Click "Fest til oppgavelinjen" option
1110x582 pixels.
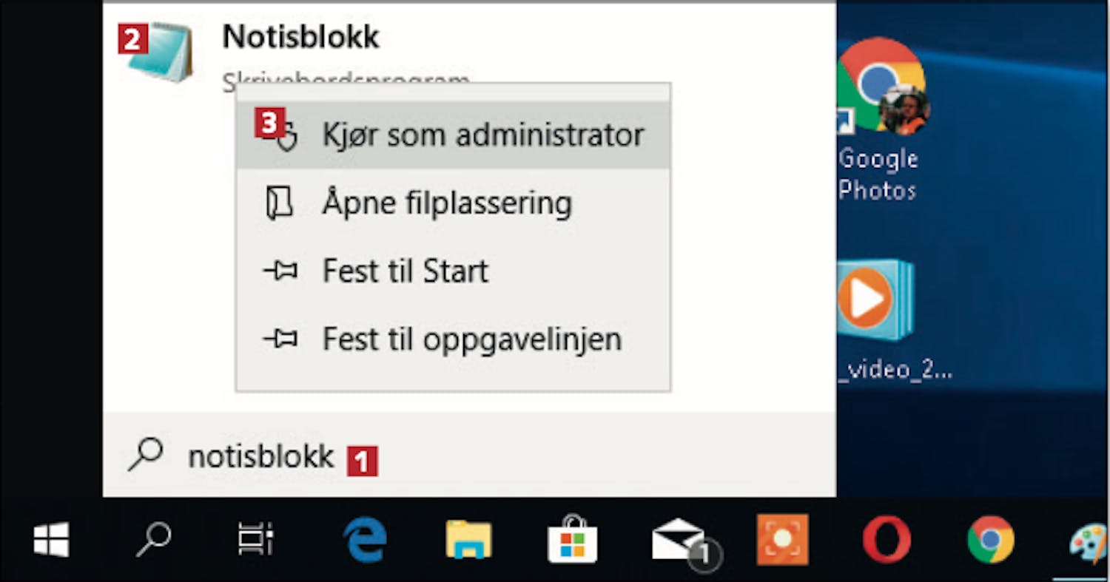pos(453,339)
